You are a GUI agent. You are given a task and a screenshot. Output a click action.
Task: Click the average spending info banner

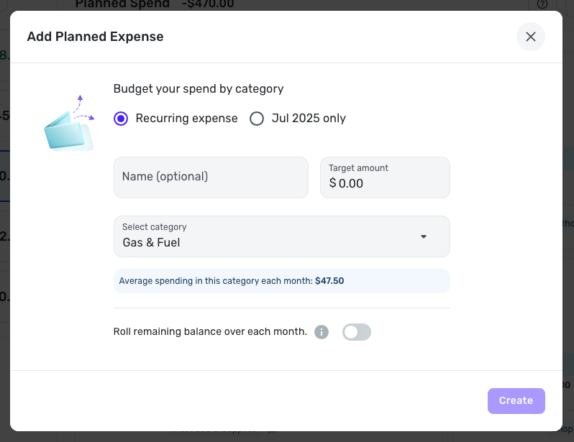[281, 281]
